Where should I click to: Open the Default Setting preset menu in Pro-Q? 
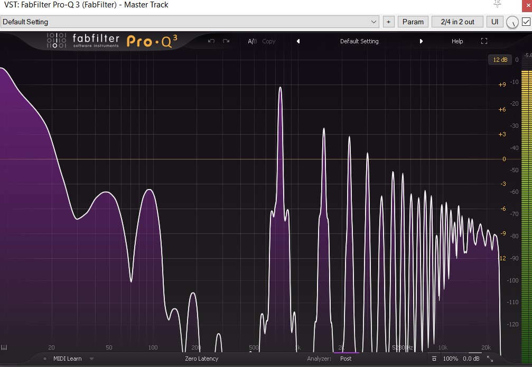359,41
